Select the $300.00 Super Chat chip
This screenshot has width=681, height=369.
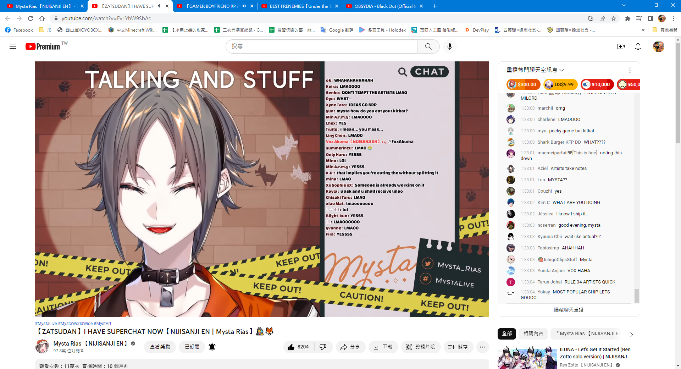tap(524, 84)
